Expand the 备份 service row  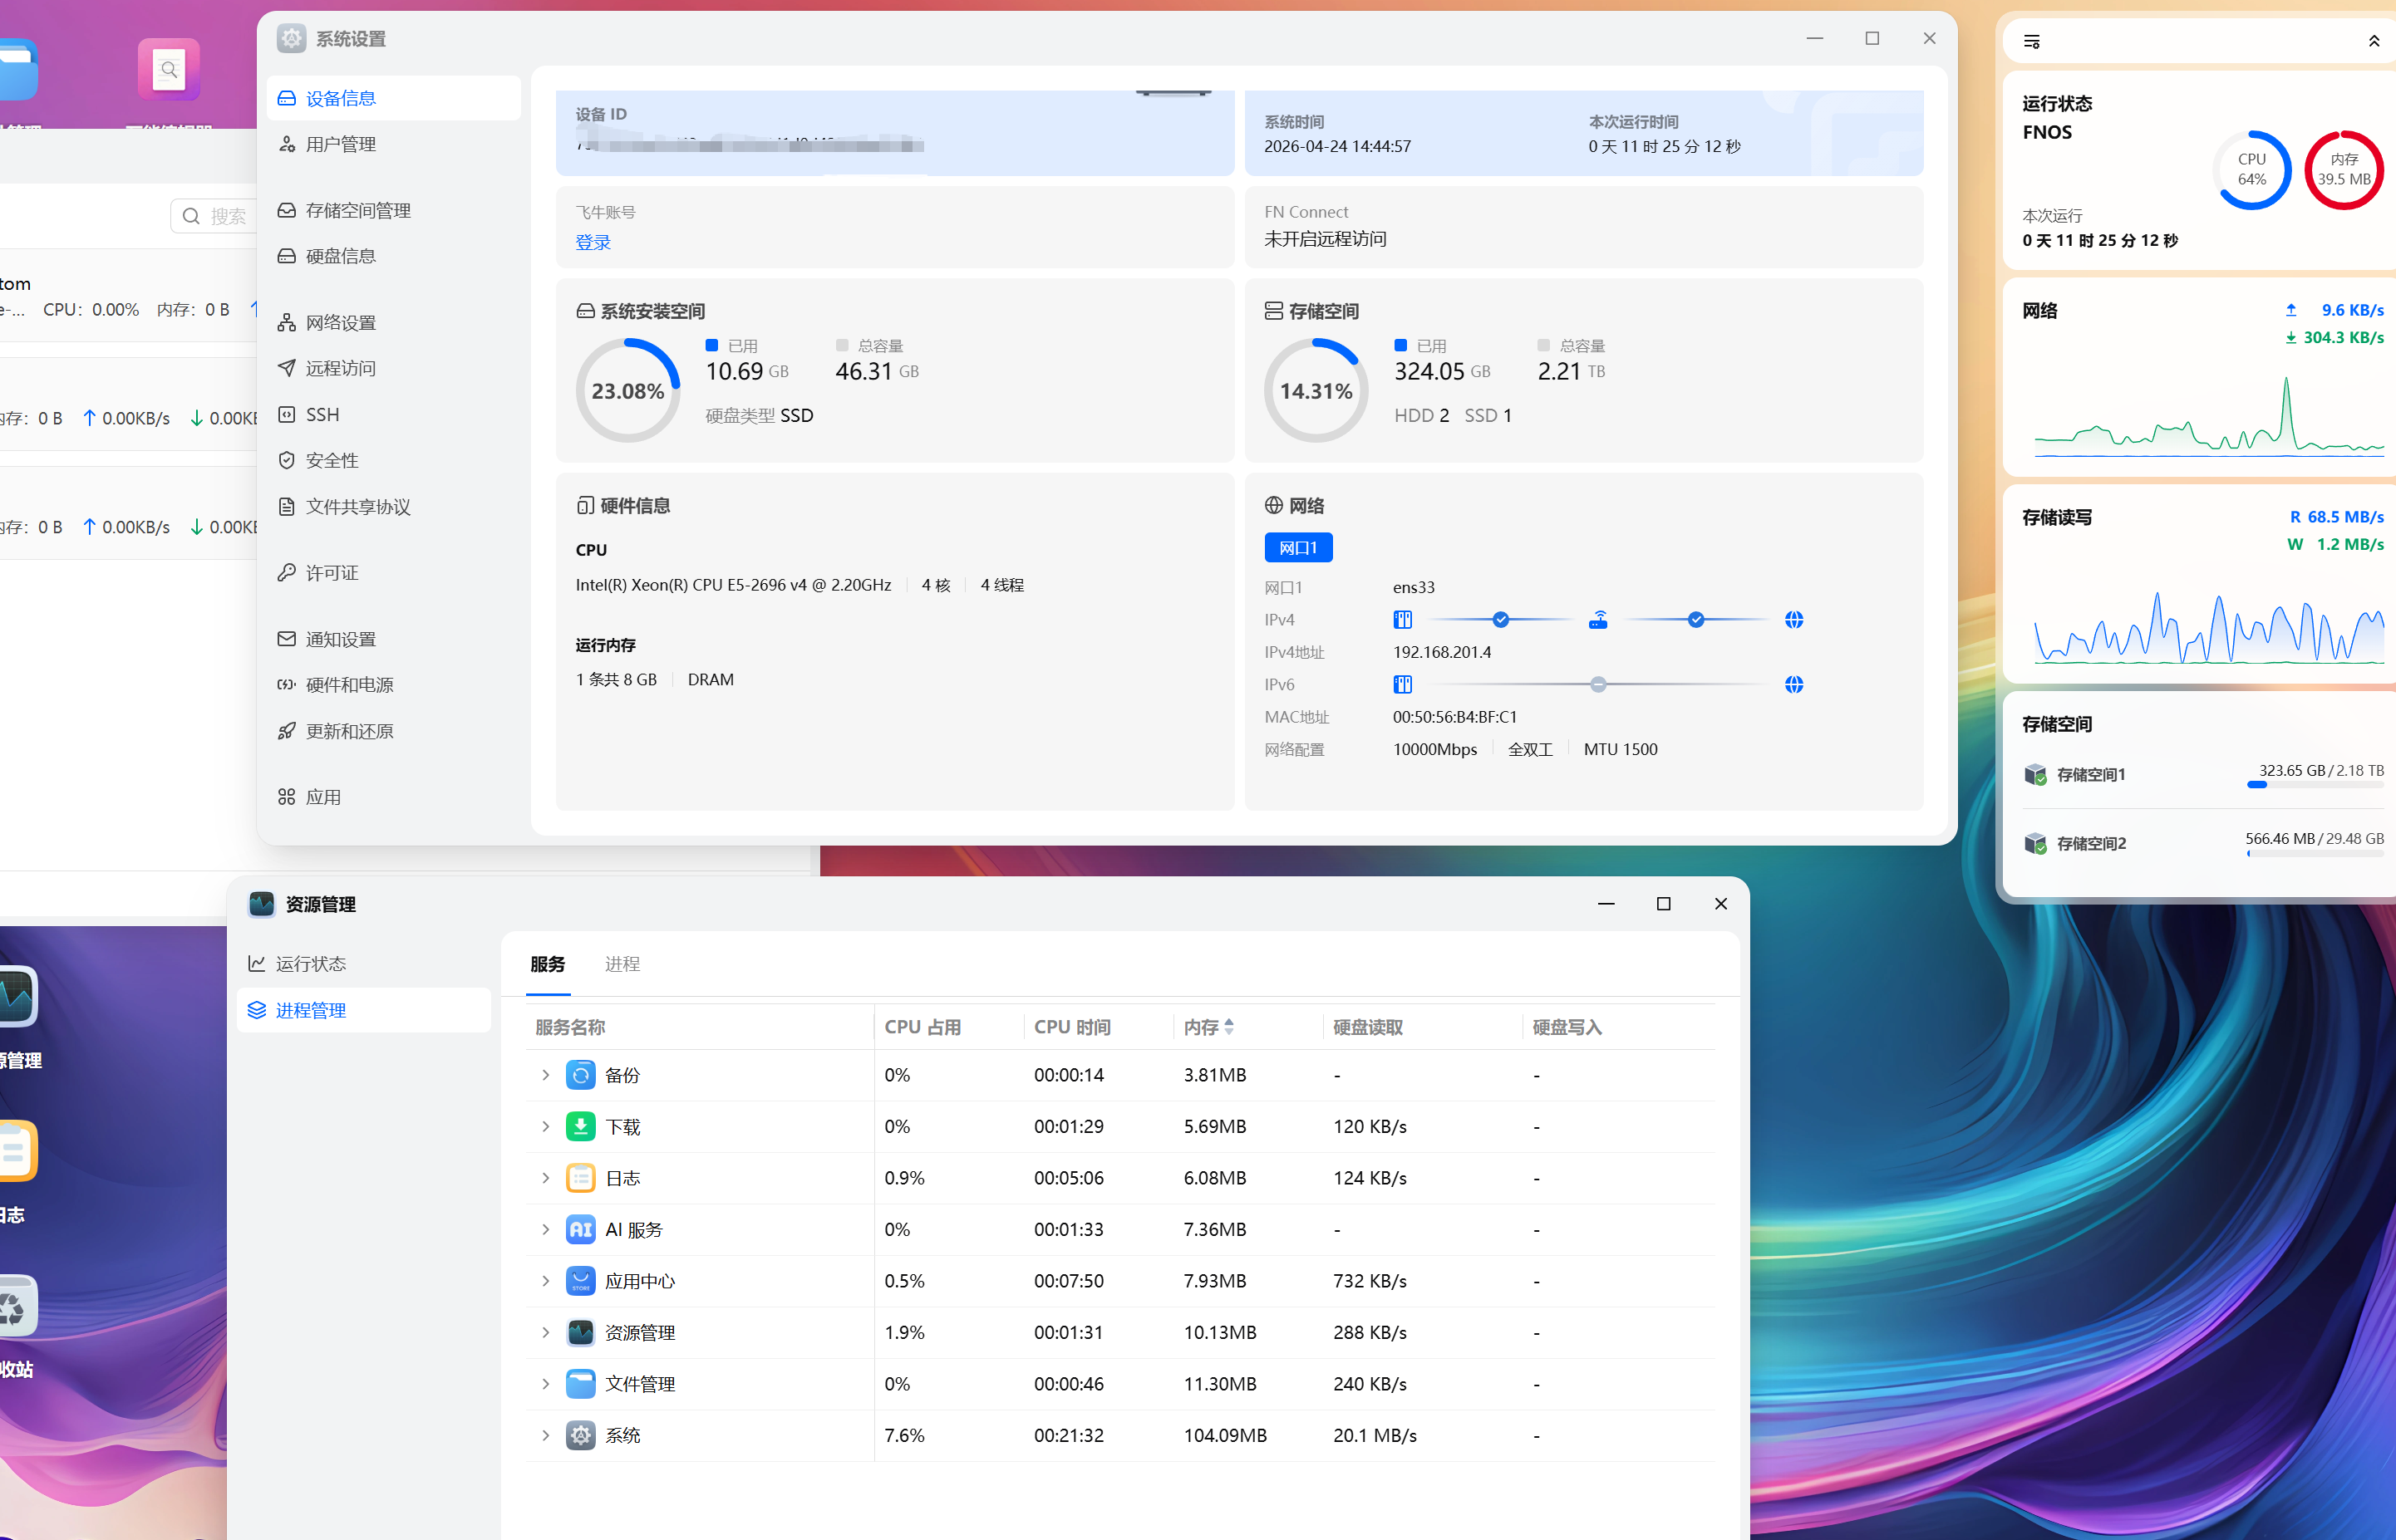point(545,1075)
